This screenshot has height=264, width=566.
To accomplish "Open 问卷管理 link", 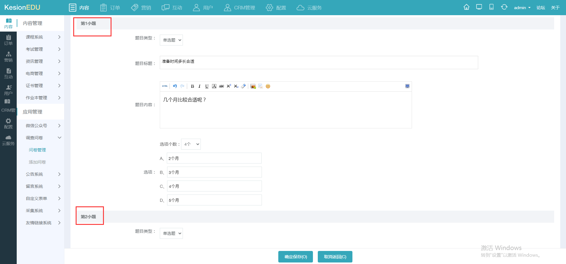I will click(x=37, y=150).
